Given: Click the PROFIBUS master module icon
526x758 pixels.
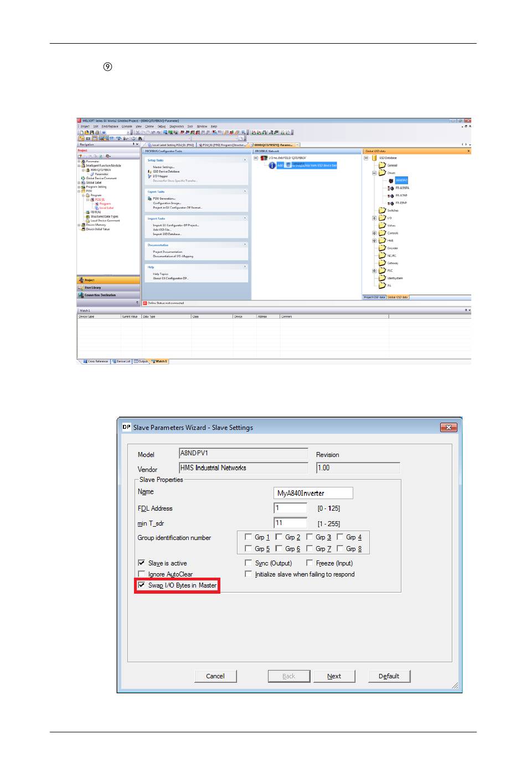Looking at the screenshot, I should coord(264,158).
